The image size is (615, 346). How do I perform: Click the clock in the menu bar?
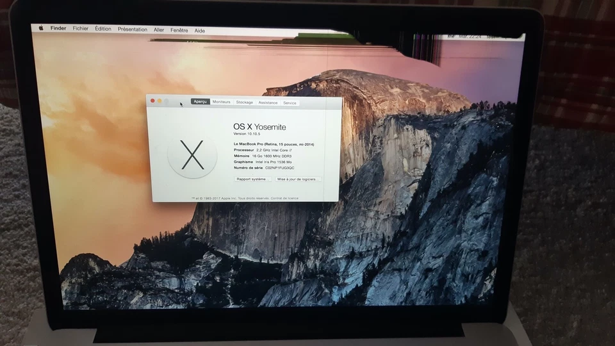[470, 36]
